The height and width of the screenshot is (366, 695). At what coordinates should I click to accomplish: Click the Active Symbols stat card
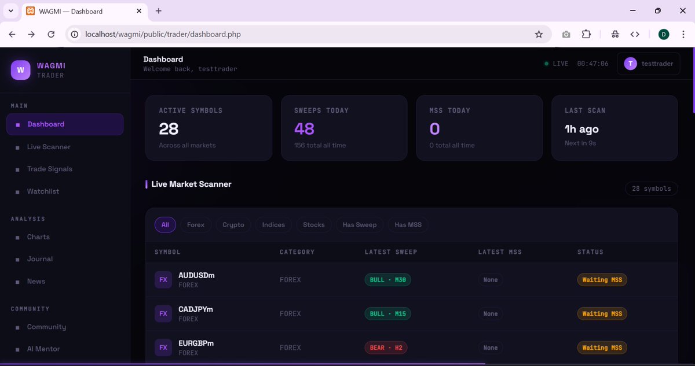tap(209, 128)
